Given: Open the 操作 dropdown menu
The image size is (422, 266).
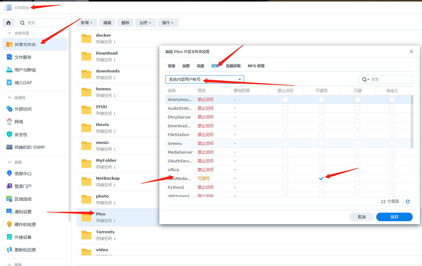Looking at the screenshot, I should tap(168, 22).
